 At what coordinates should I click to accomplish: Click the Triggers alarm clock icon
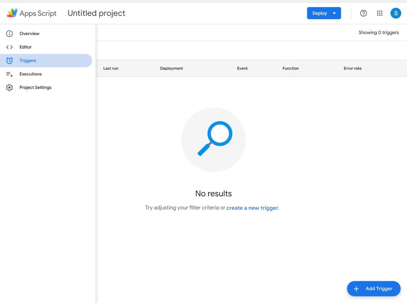click(10, 61)
